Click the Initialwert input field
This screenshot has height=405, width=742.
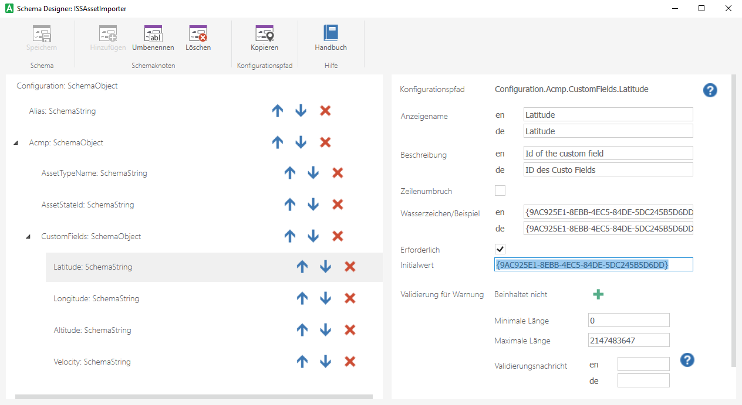pyautogui.click(x=593, y=264)
